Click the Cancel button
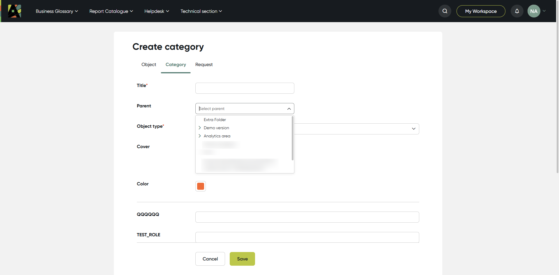The height and width of the screenshot is (275, 559). coord(210,259)
